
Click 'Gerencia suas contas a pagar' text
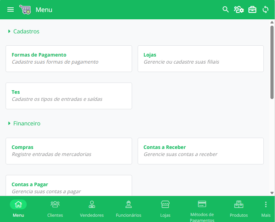(x=46, y=191)
